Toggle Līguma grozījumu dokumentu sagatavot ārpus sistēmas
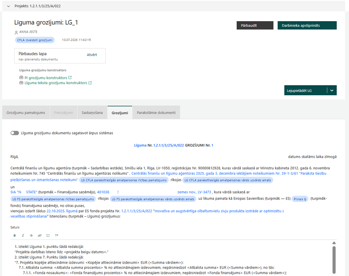The height and width of the screenshot is (276, 349). coord(15,133)
